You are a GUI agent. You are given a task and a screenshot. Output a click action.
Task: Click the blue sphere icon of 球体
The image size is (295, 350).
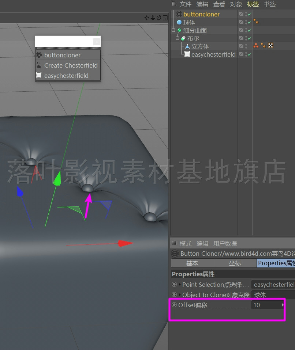pyautogui.click(x=179, y=22)
